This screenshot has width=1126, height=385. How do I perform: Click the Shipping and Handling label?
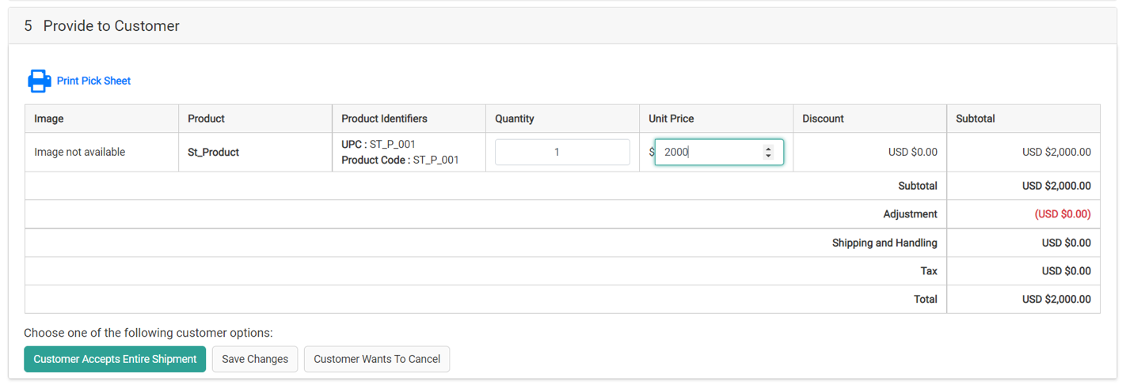click(x=884, y=243)
